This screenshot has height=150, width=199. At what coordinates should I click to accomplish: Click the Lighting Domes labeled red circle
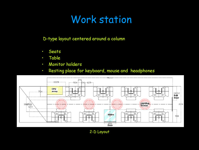pyautogui.click(x=145, y=104)
